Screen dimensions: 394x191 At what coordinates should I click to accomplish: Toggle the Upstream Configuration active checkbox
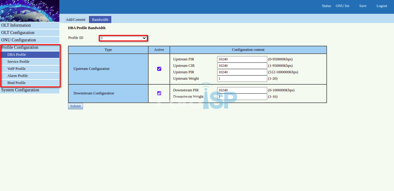tap(159, 69)
